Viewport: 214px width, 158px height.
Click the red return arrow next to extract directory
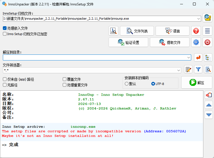point(198,58)
